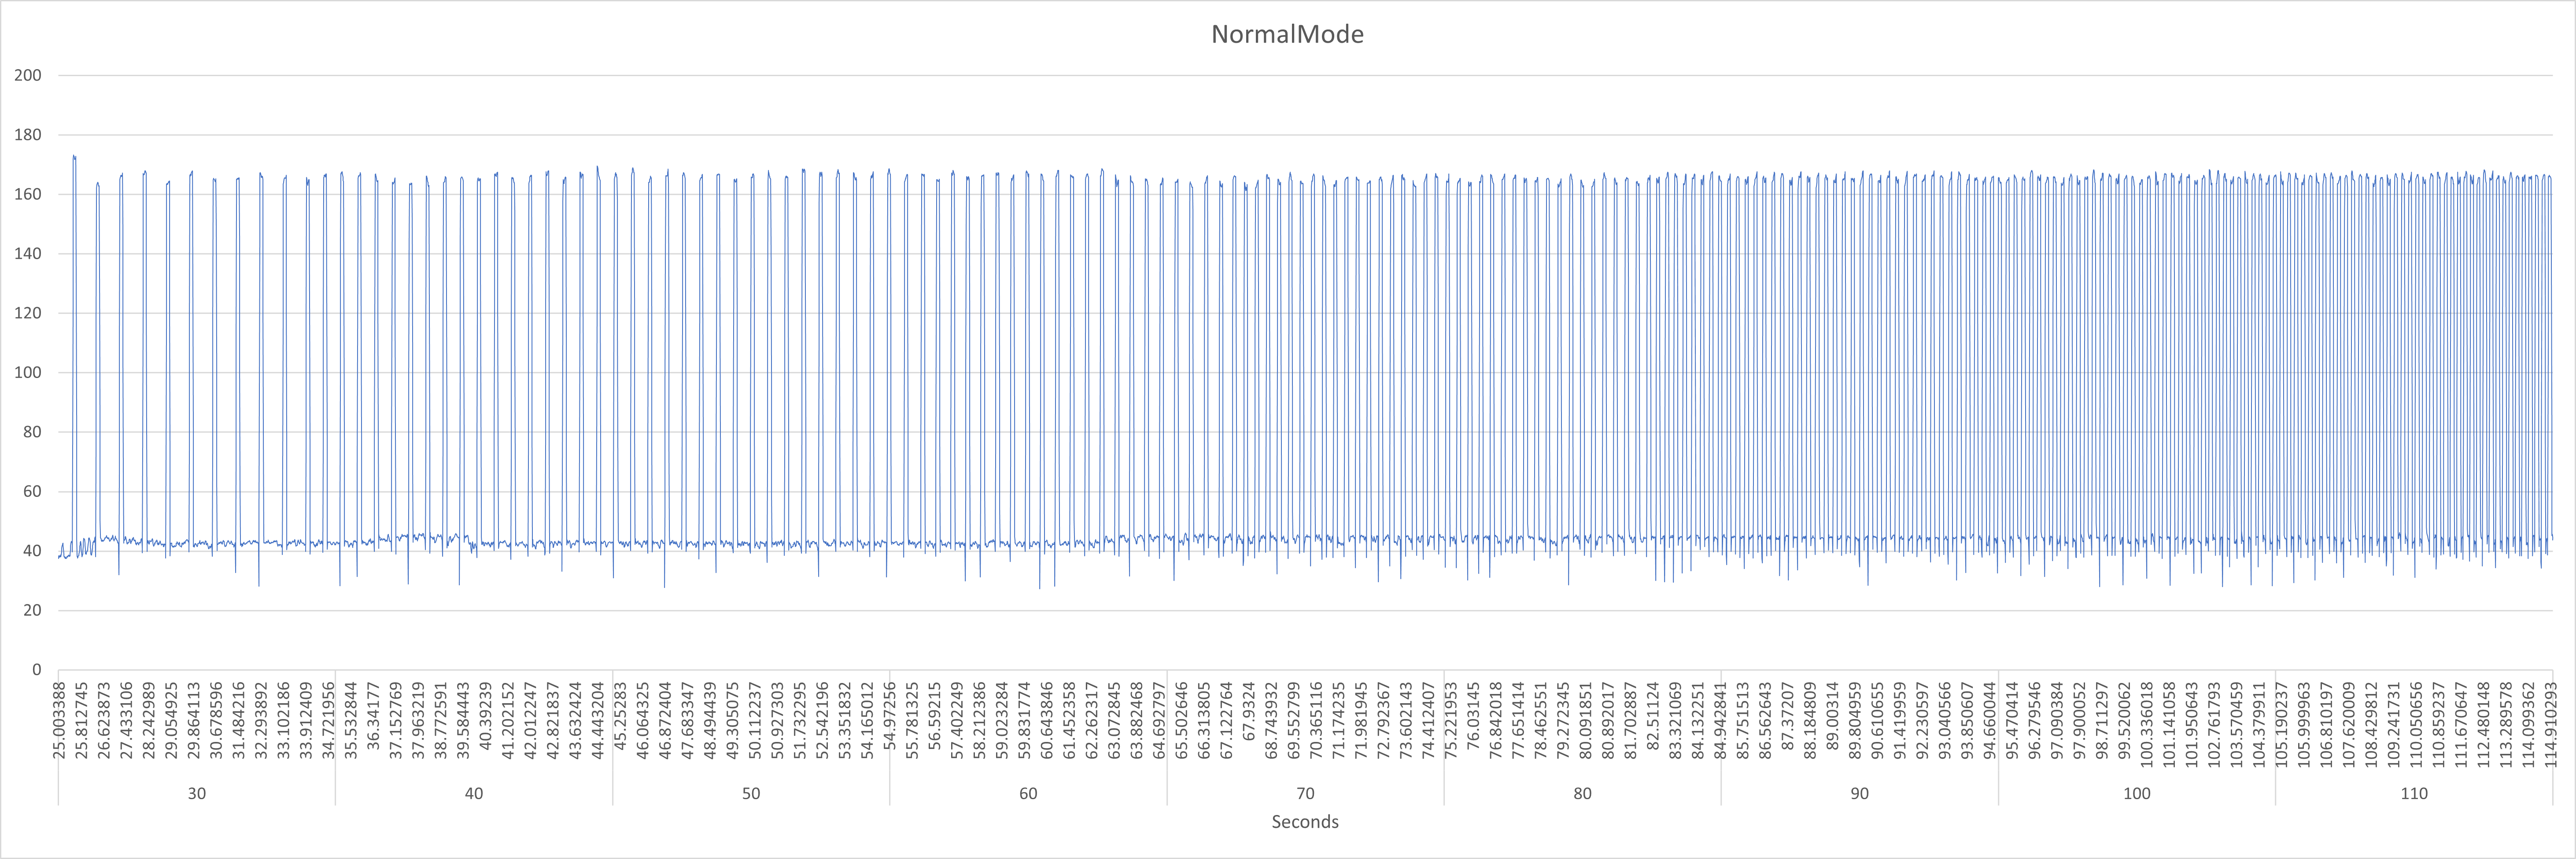Select the 0 vertical axis label
The height and width of the screenshot is (859, 2576).
click(37, 670)
